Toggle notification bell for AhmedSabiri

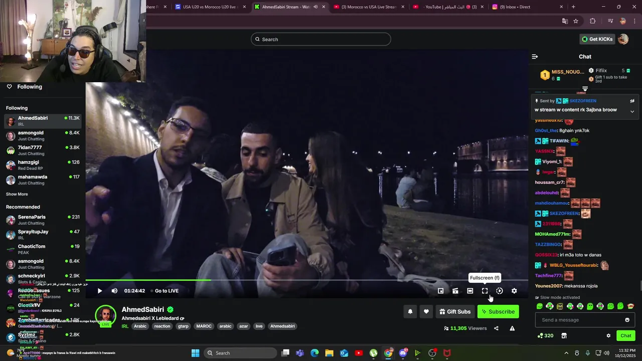click(x=410, y=311)
